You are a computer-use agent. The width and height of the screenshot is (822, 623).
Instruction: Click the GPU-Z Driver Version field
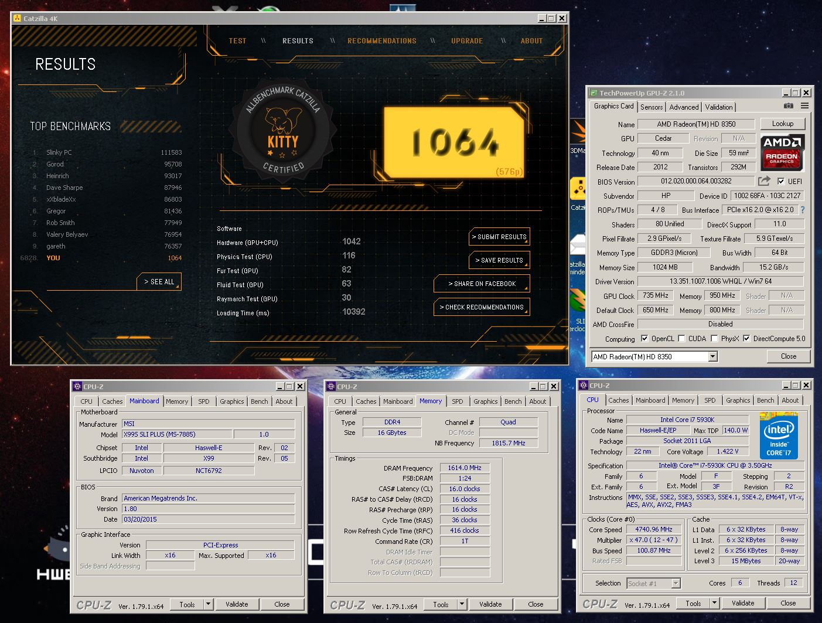point(720,282)
